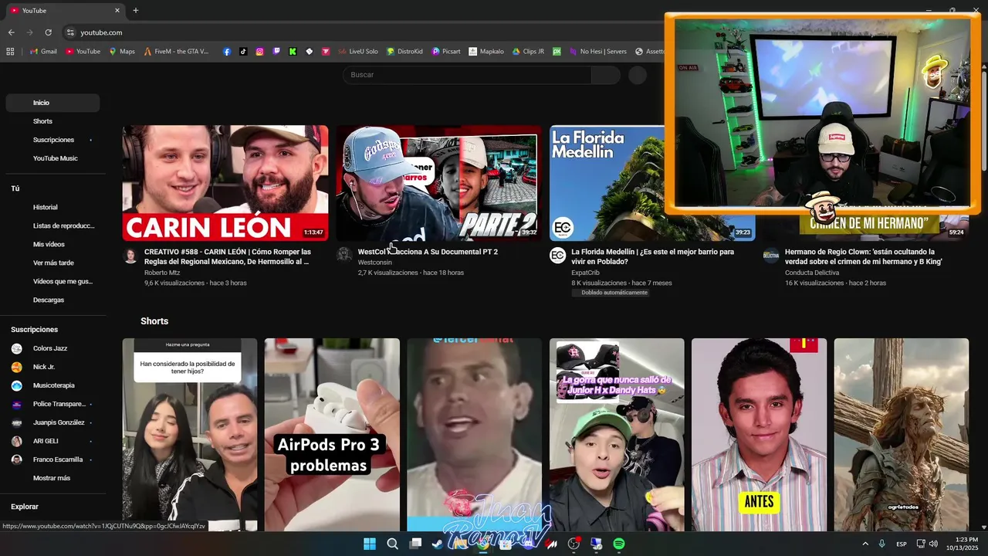
Task: Open the Maps bookmark
Action: (122, 52)
